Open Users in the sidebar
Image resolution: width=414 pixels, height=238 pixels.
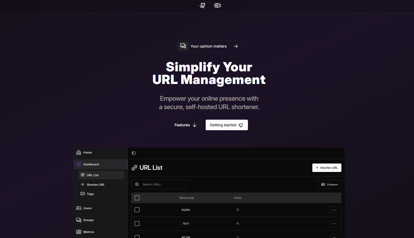pyautogui.click(x=101, y=208)
